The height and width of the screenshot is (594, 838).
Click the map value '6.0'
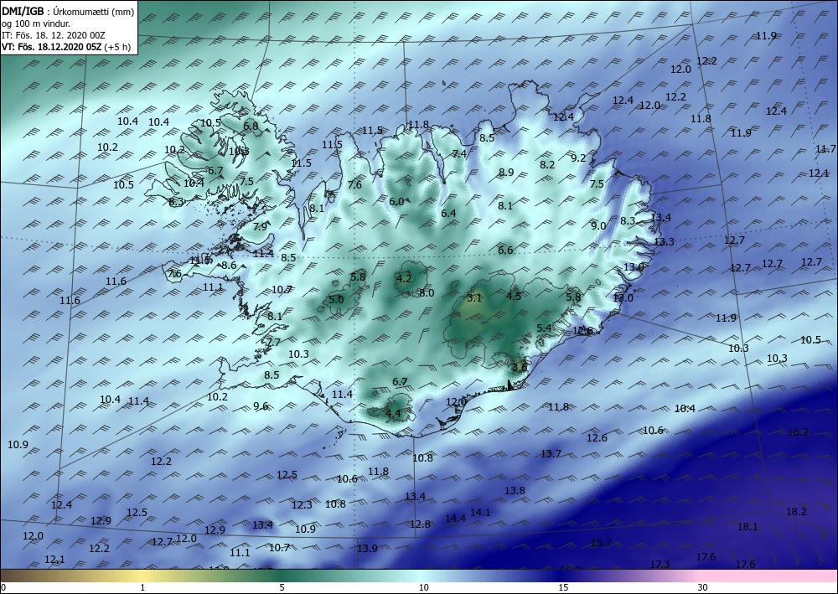click(396, 201)
